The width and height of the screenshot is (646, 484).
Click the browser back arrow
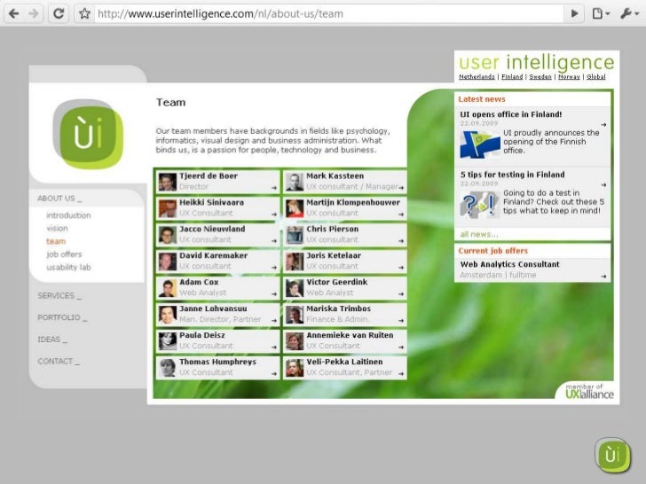14,13
